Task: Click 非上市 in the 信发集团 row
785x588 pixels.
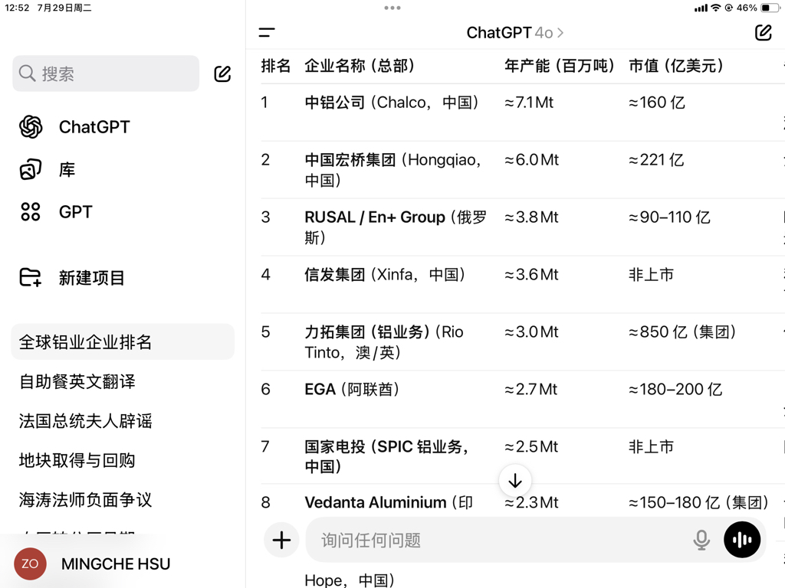Action: (652, 275)
